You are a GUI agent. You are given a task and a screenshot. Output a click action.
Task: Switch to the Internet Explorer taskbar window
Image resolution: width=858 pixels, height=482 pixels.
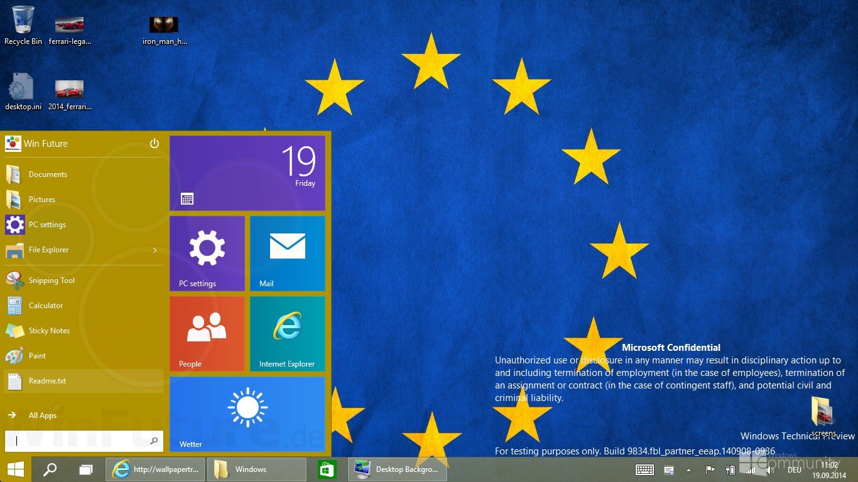tap(155, 469)
